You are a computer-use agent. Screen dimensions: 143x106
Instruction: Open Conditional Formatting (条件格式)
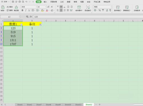point(118,9)
